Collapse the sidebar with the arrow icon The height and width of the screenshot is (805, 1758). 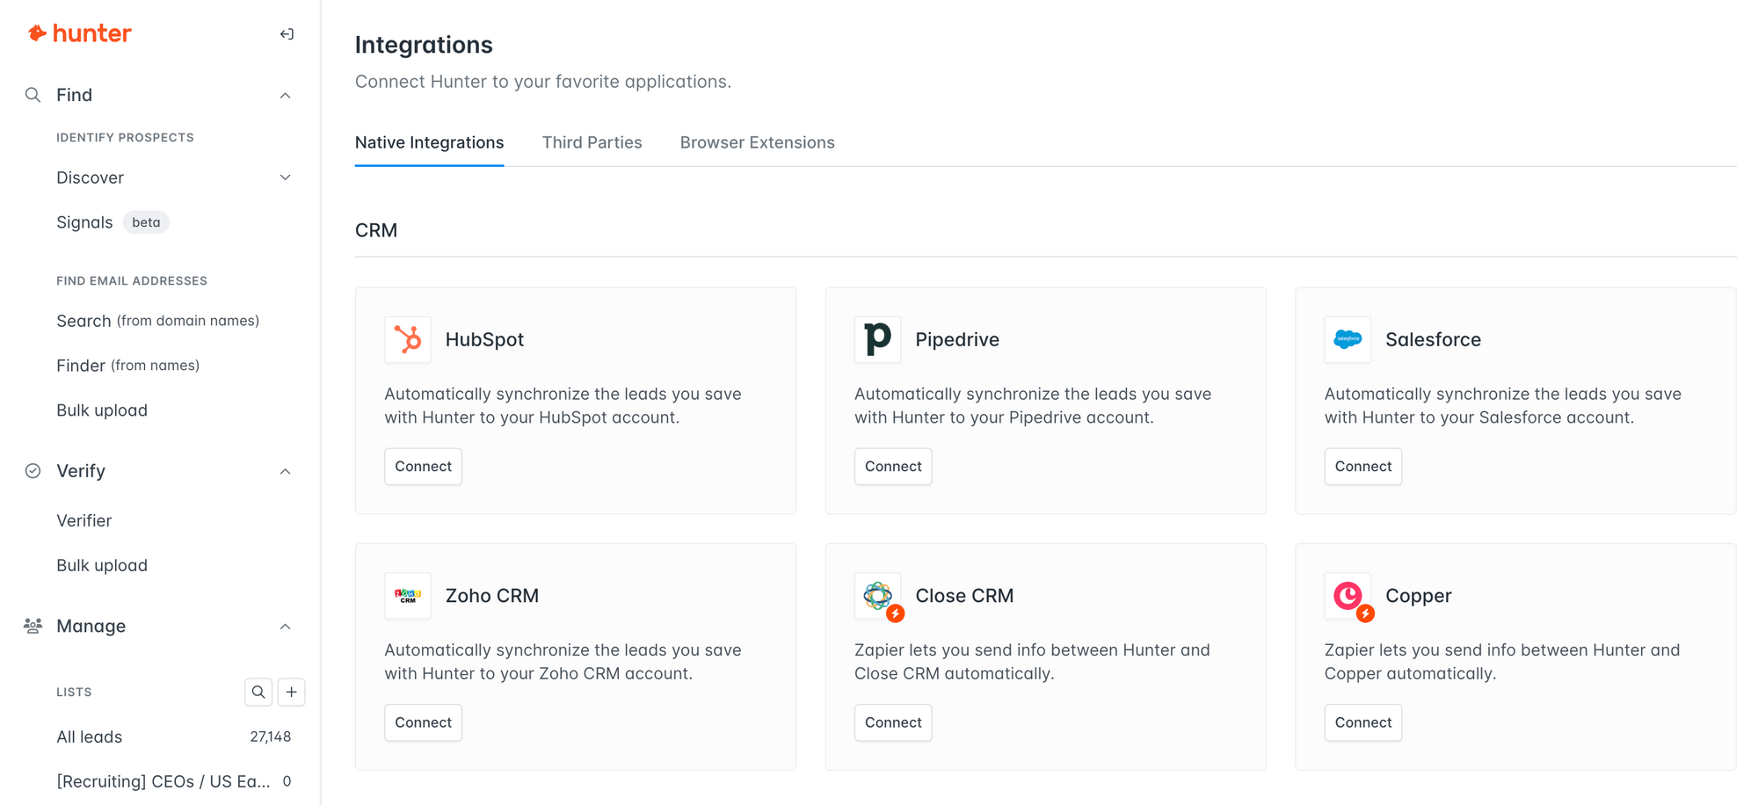click(x=287, y=34)
